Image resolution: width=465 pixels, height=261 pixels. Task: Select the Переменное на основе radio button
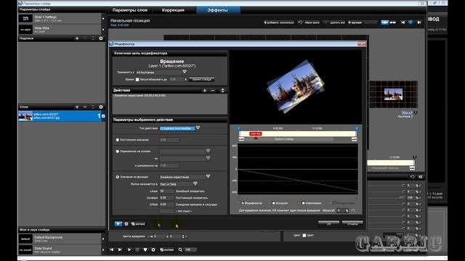[118, 152]
